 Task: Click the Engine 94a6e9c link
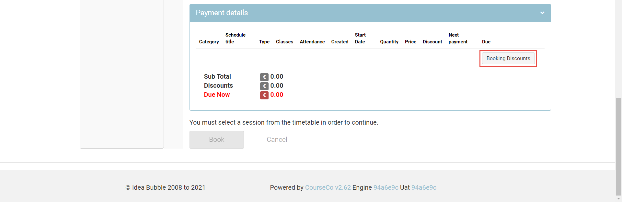(x=386, y=187)
